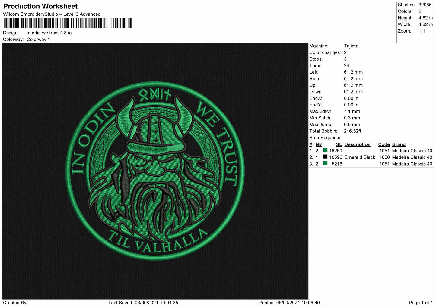Click the Code column header
Screen dimensions: 436x308
[384, 144]
